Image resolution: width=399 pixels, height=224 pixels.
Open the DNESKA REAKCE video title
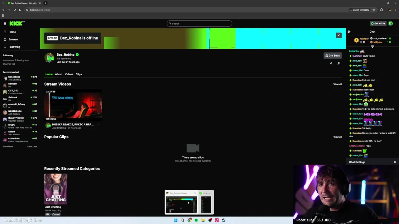73,124
